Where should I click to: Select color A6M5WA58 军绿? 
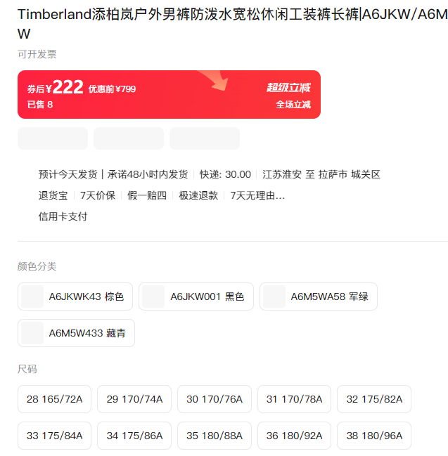[x=319, y=297]
